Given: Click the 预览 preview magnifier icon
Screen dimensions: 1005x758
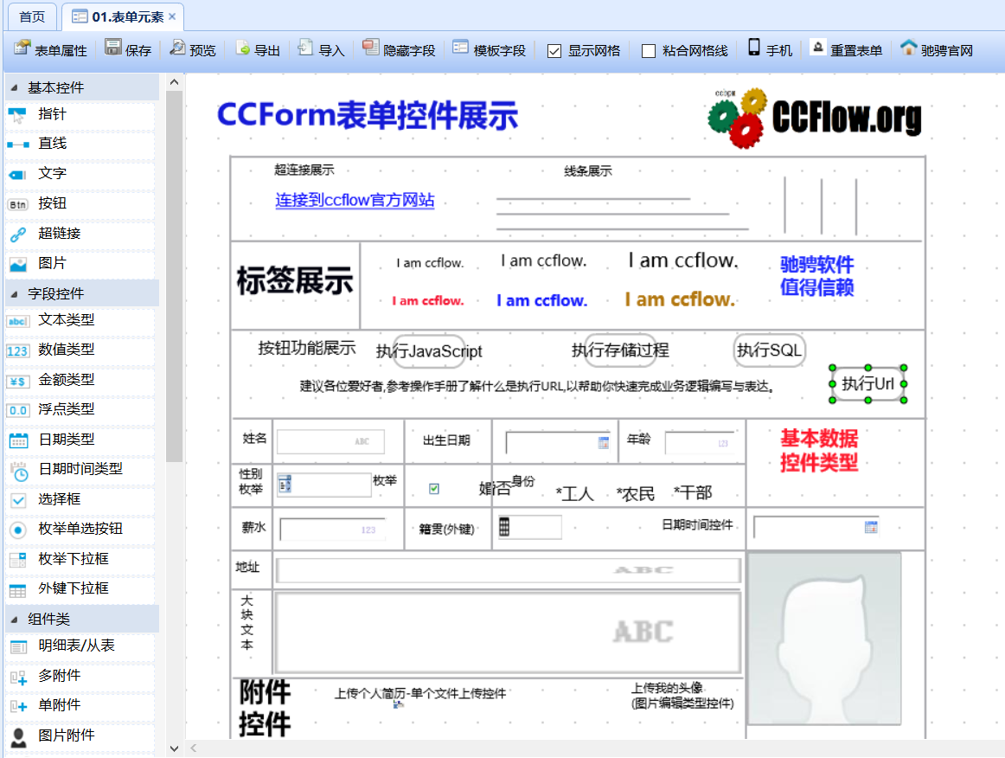Looking at the screenshot, I should point(177,48).
